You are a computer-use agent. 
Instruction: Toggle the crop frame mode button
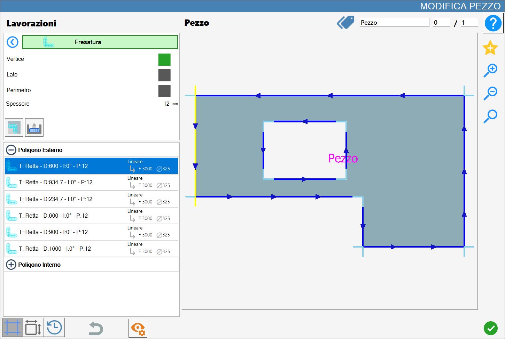tap(13, 328)
